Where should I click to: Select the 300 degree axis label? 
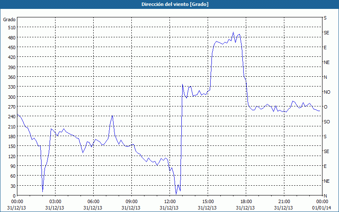pyautogui.click(x=12, y=97)
